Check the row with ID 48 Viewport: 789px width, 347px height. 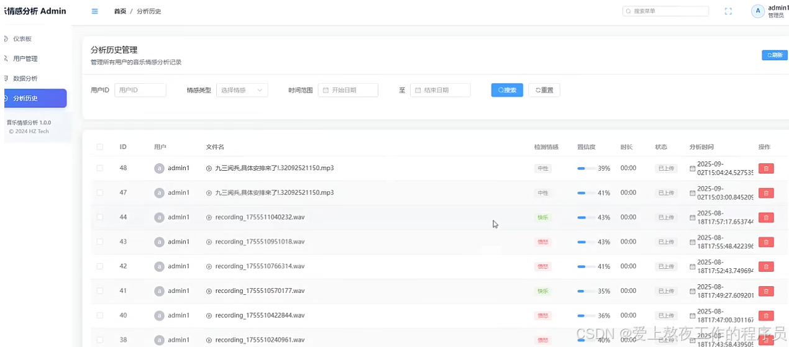tap(99, 168)
